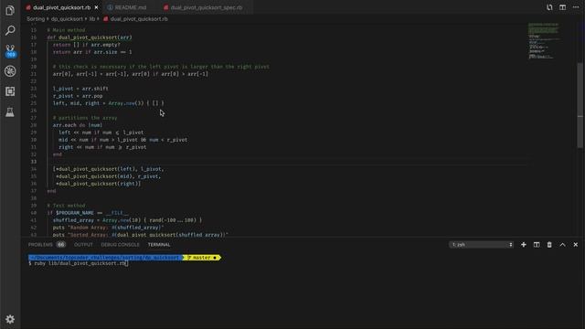Click the open changes icon in editor toolbar
This screenshot has width=585, height=329.
click(549, 7)
